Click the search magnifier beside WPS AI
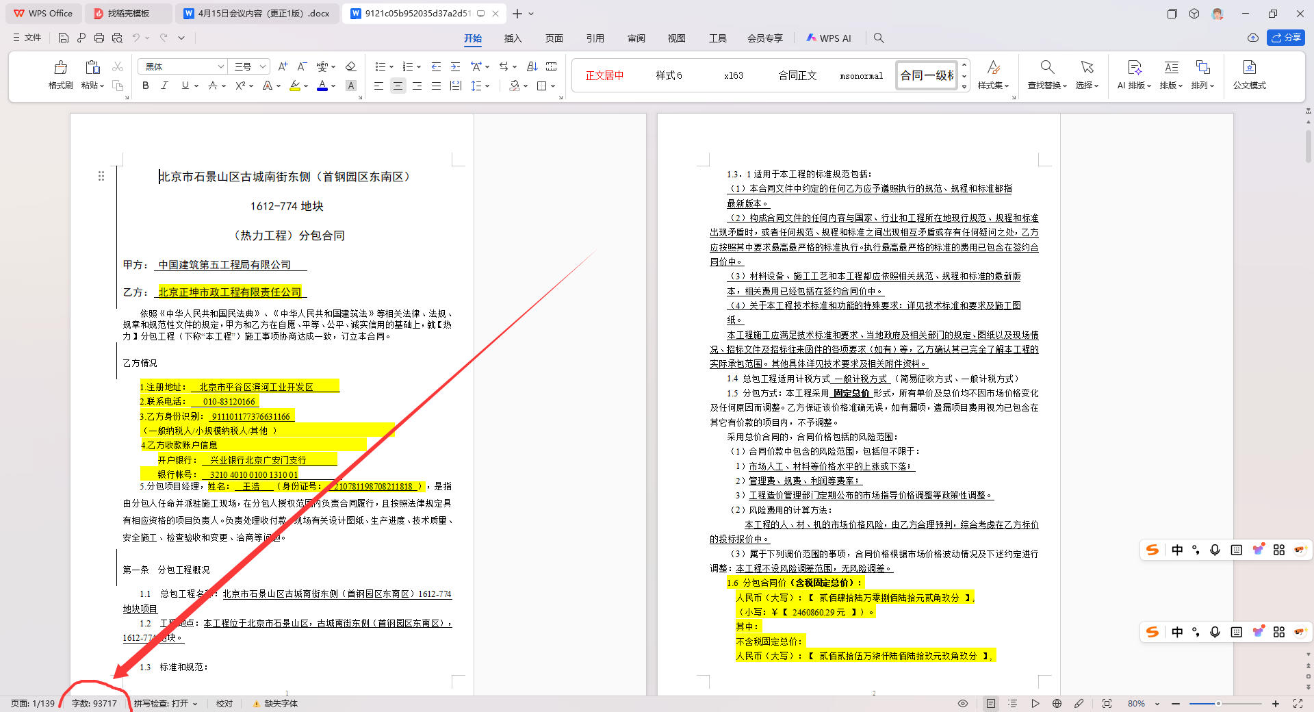Viewport: 1314px width, 712px height. click(x=879, y=38)
